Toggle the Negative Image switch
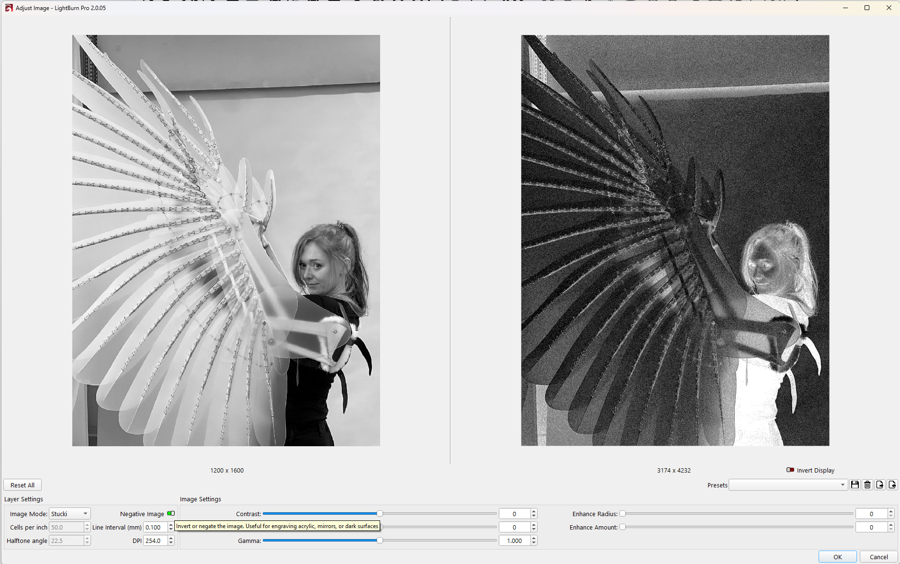 pyautogui.click(x=171, y=513)
